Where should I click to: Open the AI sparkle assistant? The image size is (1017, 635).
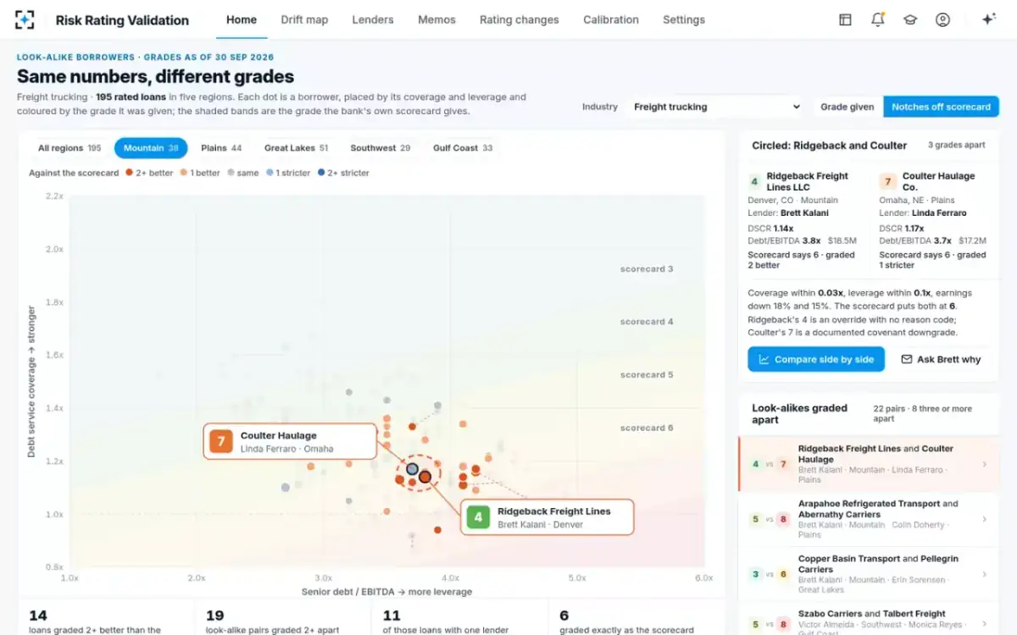[x=988, y=19]
